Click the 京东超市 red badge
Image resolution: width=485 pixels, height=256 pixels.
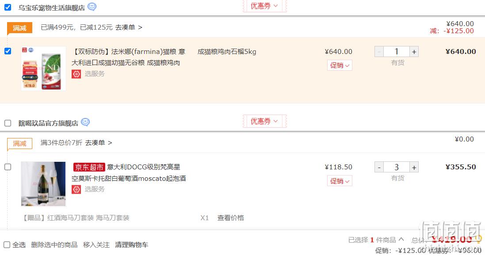89,167
